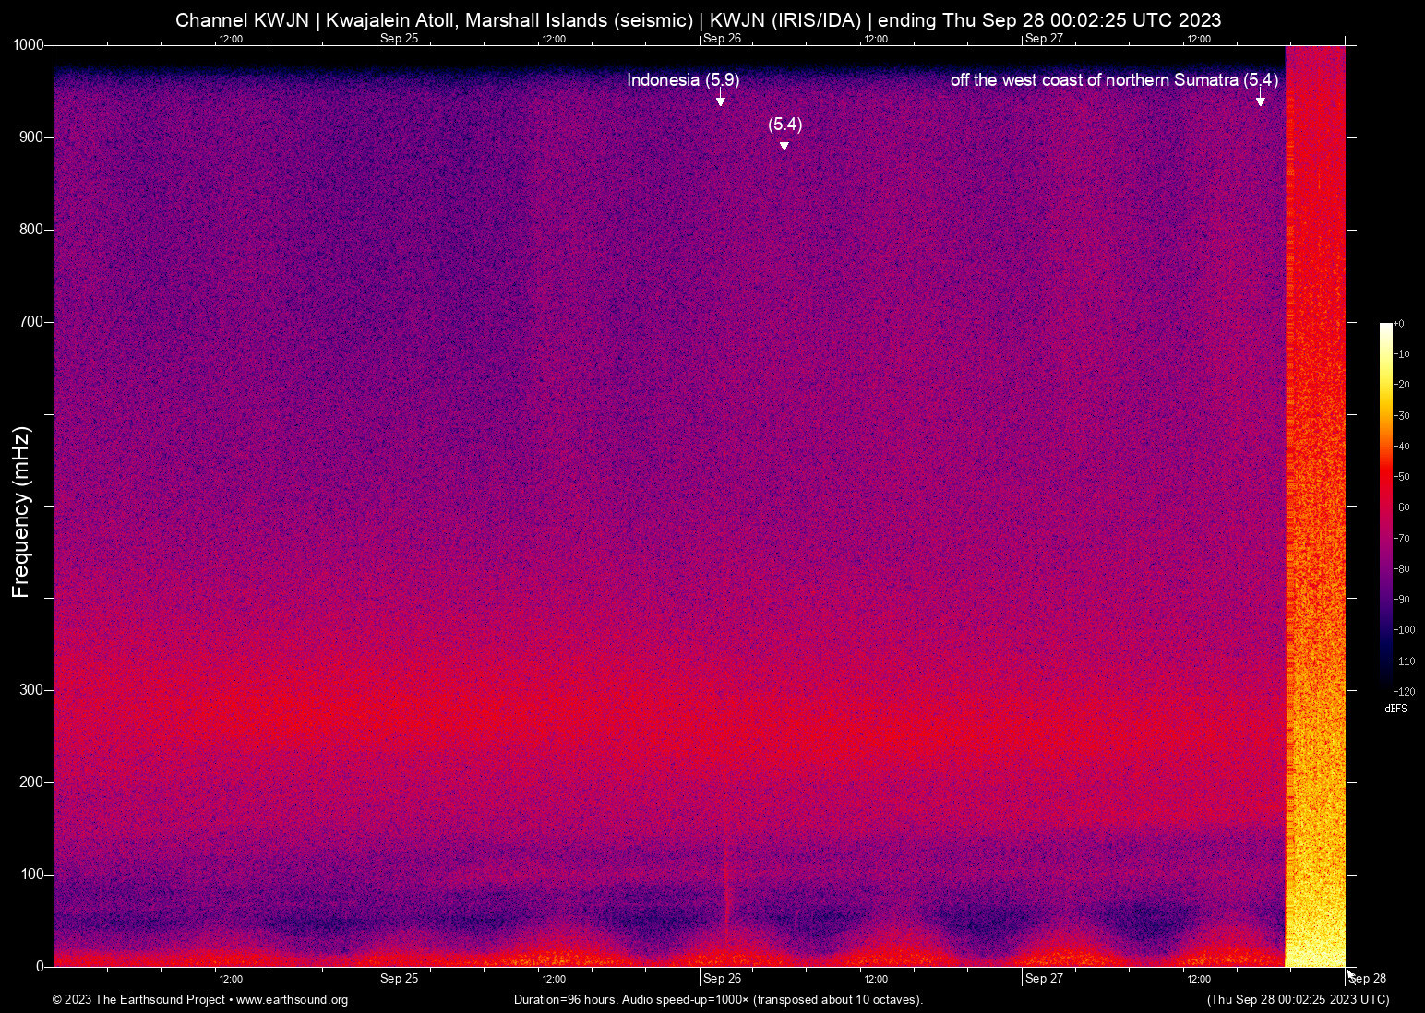The image size is (1425, 1013).
Task: Click "Channel KWJN" in the title
Action: (242, 20)
